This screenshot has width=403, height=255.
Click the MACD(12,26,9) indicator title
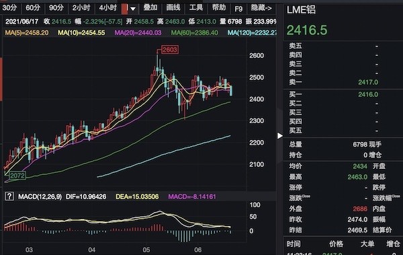click(40, 196)
